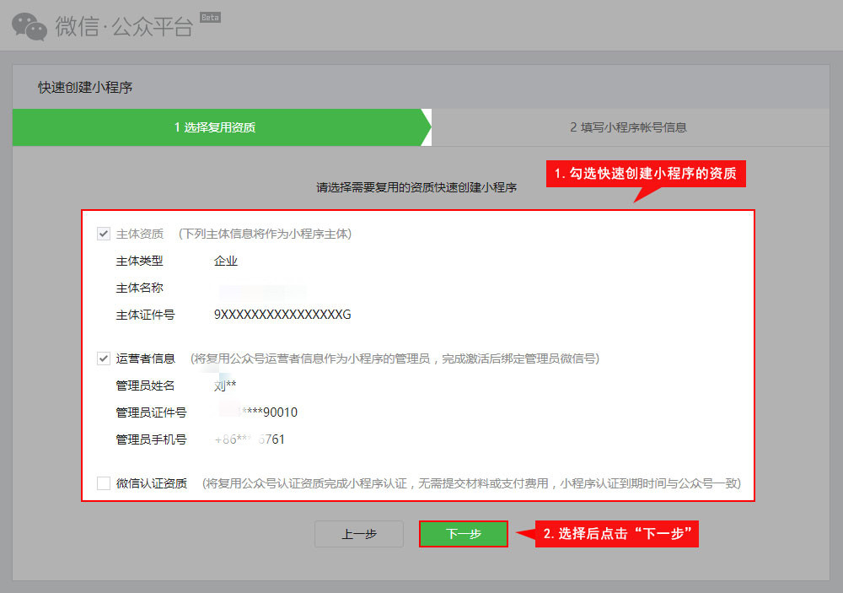Screen dimensions: 843x593
Task: Click the 主体证件号 label
Action: click(x=145, y=315)
